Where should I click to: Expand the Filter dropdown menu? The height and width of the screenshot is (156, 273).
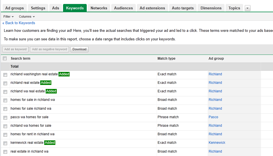pyautogui.click(x=9, y=17)
